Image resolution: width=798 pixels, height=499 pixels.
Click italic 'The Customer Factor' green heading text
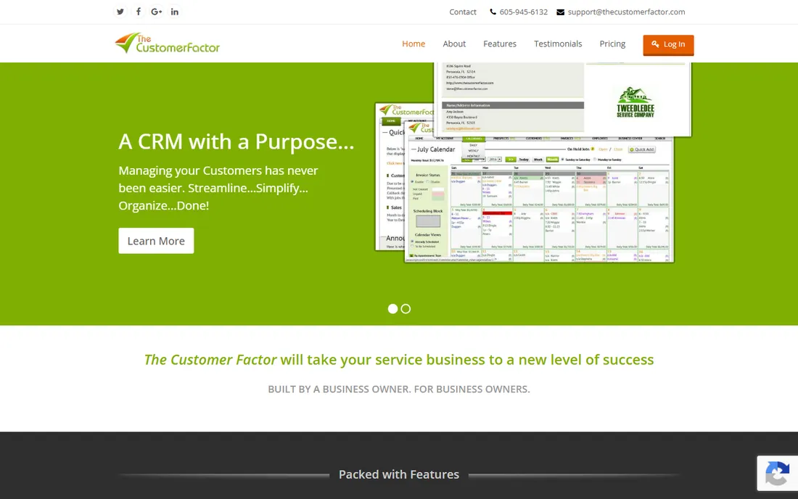point(210,360)
